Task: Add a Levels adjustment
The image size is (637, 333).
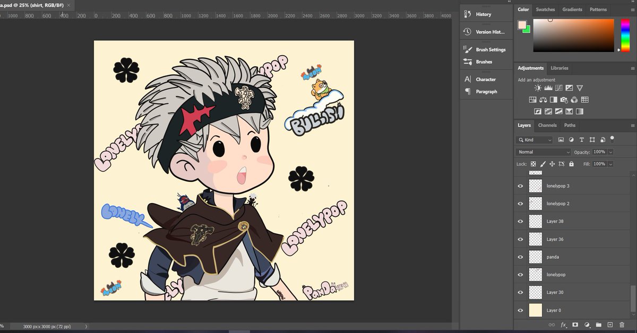Action: pyautogui.click(x=548, y=88)
